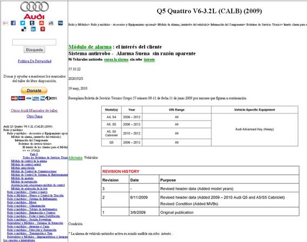Open Módulo de Control de Comunicaciones link

pyautogui.click(x=34, y=171)
